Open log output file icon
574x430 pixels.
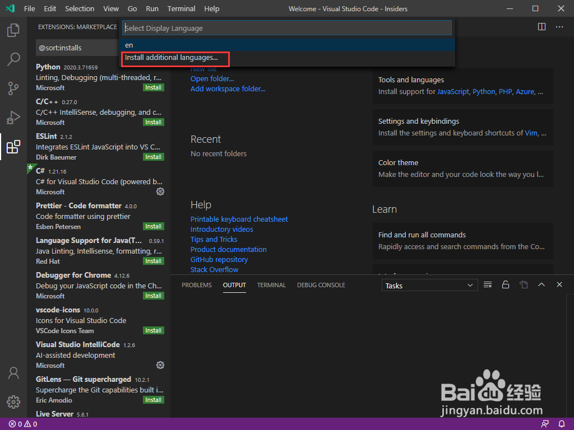click(x=524, y=285)
